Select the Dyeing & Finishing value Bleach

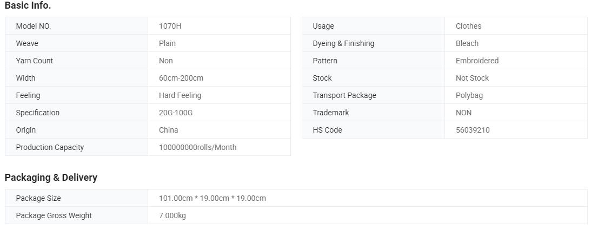pos(467,43)
